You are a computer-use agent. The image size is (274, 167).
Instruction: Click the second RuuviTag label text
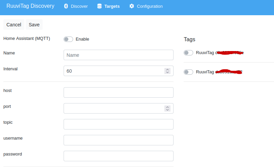tap(219, 72)
